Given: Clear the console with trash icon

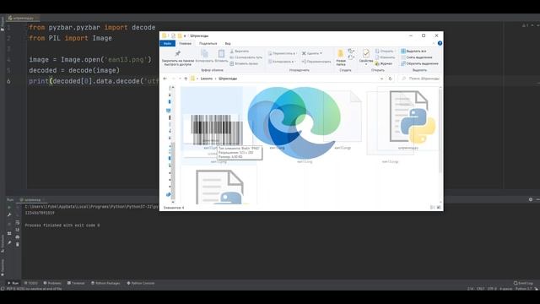Looking at the screenshot, I should [18, 244].
